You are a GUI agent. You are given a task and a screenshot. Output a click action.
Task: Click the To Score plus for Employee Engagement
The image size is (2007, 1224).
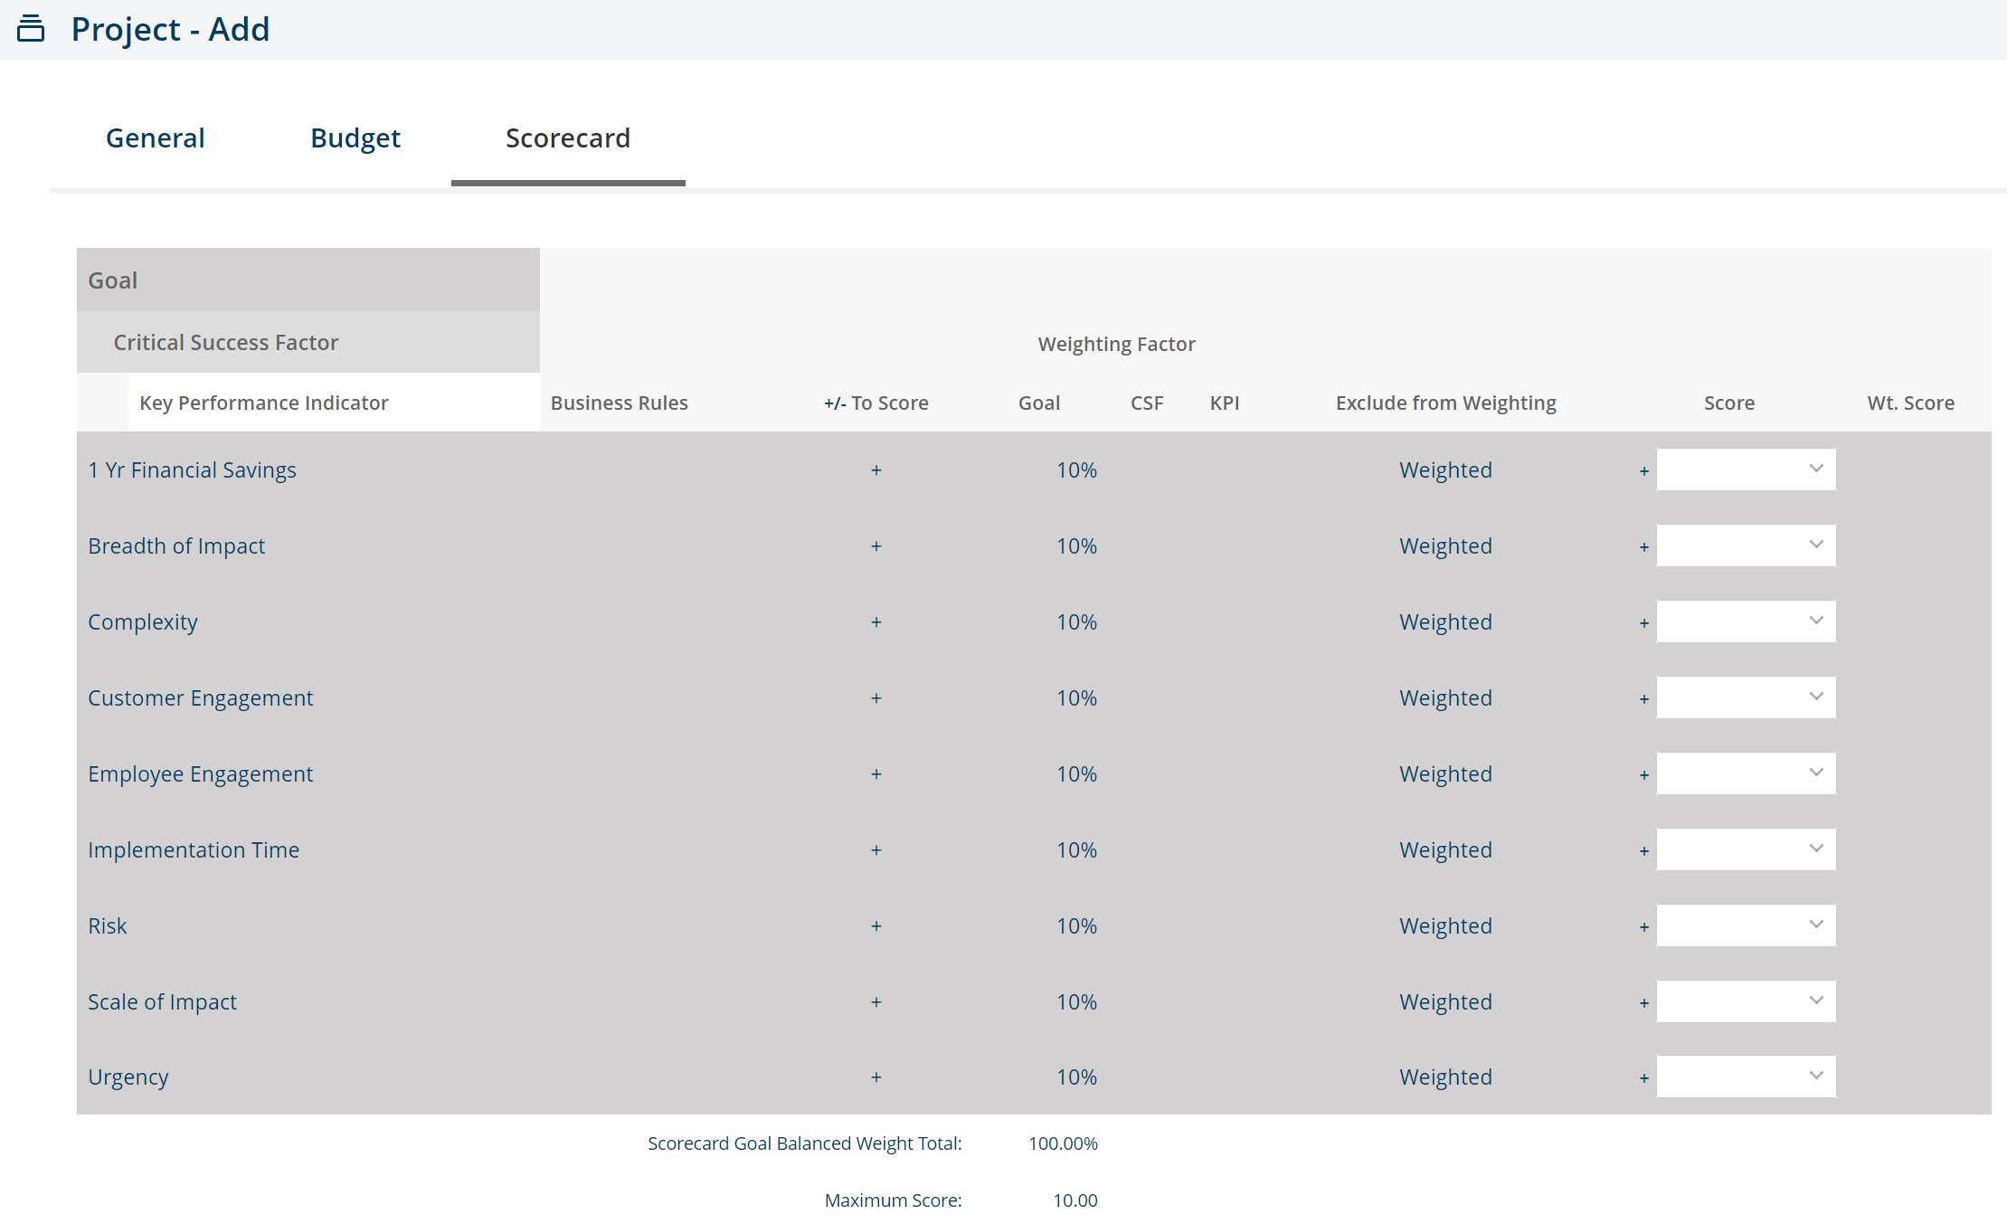pyautogui.click(x=876, y=774)
